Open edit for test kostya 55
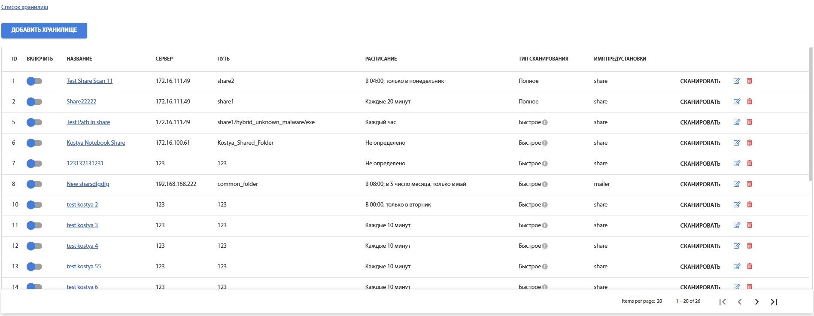This screenshot has width=814, height=316. coord(737,266)
